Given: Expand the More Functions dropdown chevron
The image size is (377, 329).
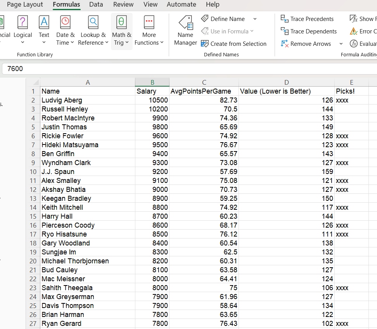Looking at the screenshot, I should pos(162,43).
